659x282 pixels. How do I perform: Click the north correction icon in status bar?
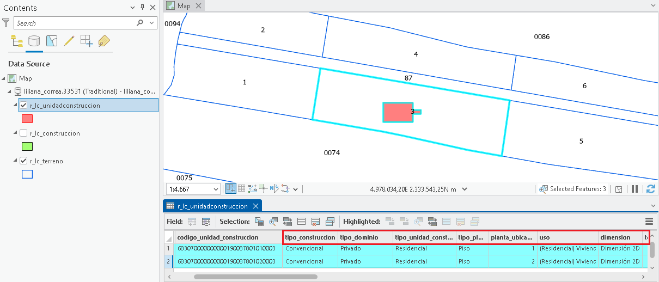pyautogui.click(x=274, y=189)
